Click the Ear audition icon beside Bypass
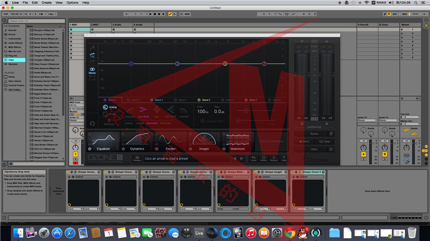The width and height of the screenshot is (430, 241). 331,134
